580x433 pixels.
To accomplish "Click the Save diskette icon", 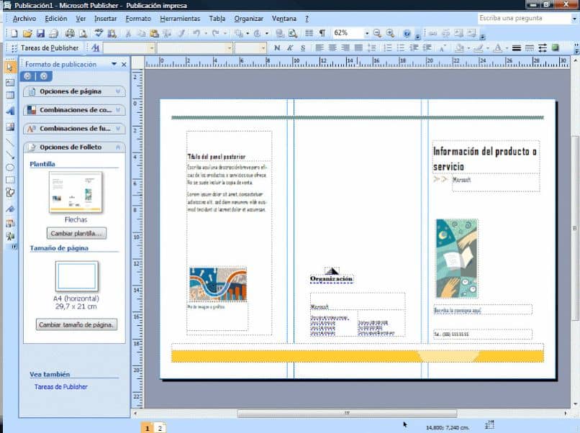I will click(x=40, y=34).
